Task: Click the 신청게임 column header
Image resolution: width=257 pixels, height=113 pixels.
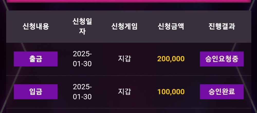Action: (124, 26)
